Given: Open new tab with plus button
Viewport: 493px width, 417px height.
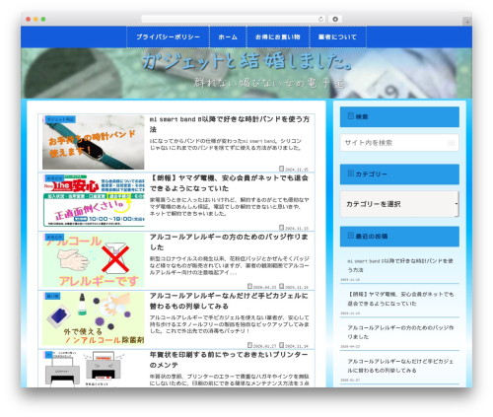Looking at the screenshot, I should click(467, 22).
